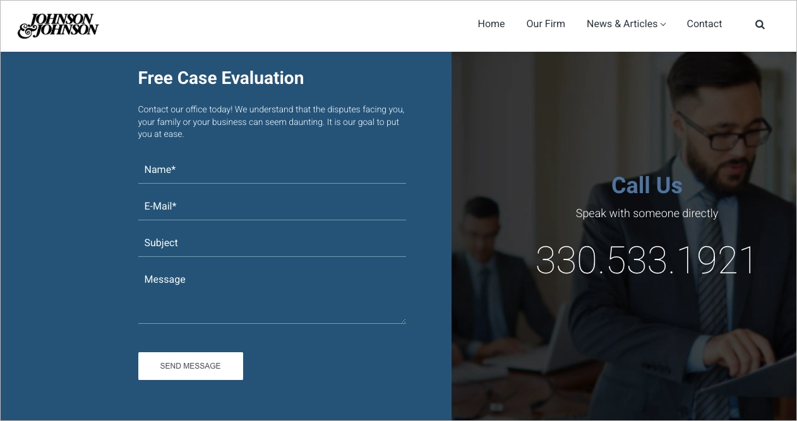The height and width of the screenshot is (421, 797).
Task: Click the Free Case Evaluation heading
Action: pyautogui.click(x=220, y=78)
